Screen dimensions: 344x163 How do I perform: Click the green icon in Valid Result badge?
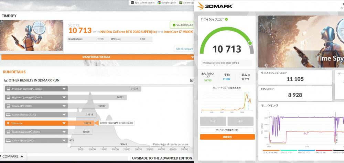tap(174, 25)
